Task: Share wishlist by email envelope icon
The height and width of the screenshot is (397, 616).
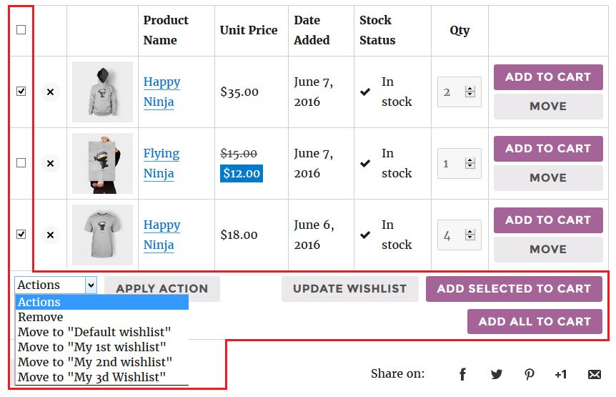Action: 595,374
